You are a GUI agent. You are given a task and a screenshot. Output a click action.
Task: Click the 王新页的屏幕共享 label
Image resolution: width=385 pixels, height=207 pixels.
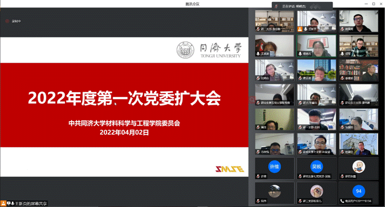(x=30, y=203)
